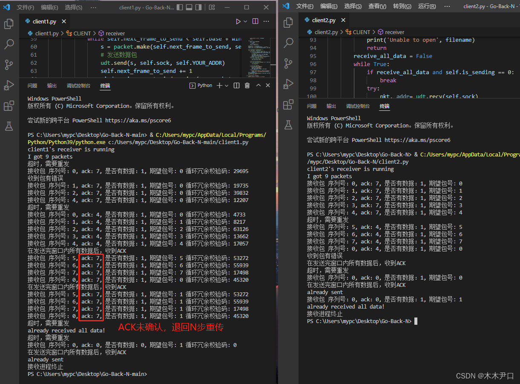The width and height of the screenshot is (520, 384).
Task: Open the 运行(R) menu in the client2.py window
Action: point(427,6)
